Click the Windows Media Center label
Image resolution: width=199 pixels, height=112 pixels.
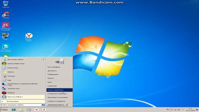click(16, 63)
